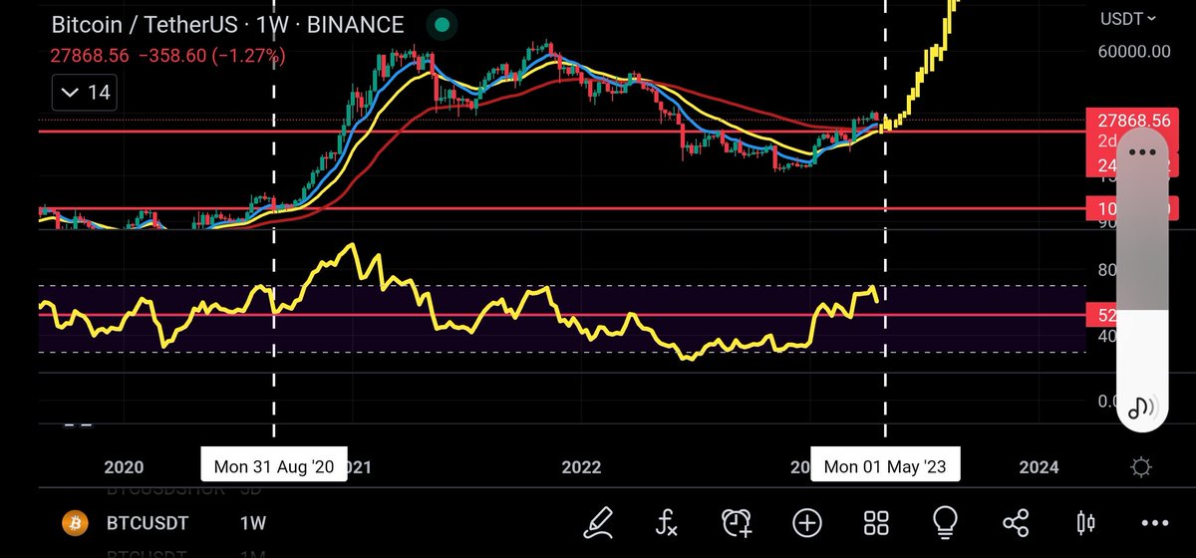Open chart settings gear icon

click(1142, 467)
